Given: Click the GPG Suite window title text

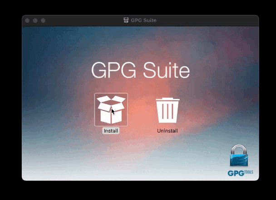Looking at the screenshot, I should 143,20.
